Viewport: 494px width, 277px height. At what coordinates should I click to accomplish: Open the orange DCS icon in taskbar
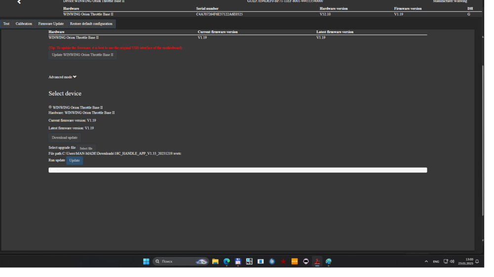tap(294, 262)
